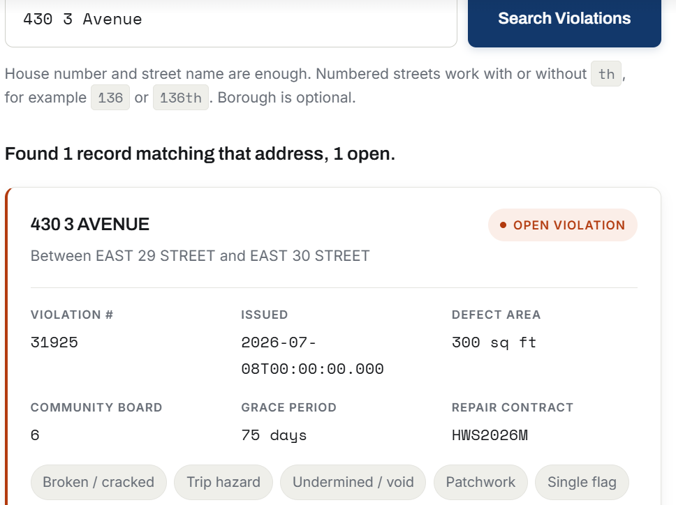Click the issued date 2026-07-08T00:00:00.000
Screen dimensions: 676x505
(312, 356)
